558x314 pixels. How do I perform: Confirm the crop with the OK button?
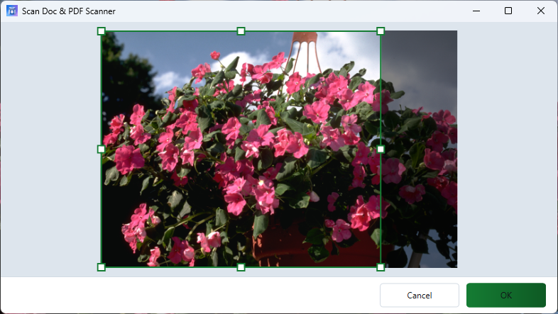505,295
